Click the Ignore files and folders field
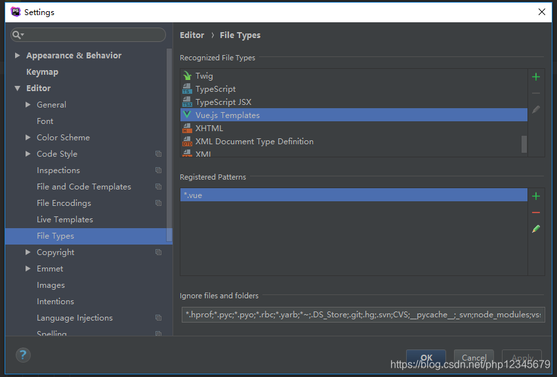The height and width of the screenshot is (377, 557). (363, 315)
